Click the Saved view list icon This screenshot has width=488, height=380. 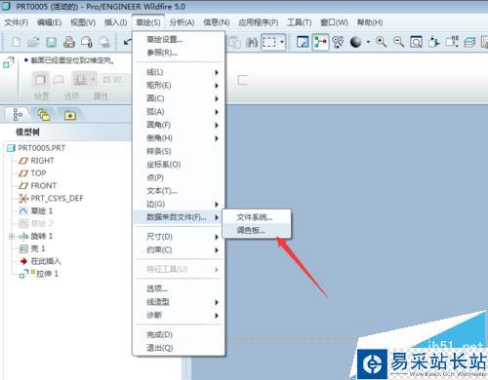tap(452, 42)
